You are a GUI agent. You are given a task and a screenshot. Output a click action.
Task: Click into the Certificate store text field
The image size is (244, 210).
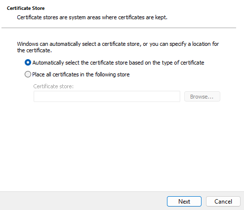[107, 97]
